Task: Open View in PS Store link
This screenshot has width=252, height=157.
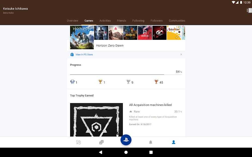Action: pos(84,54)
